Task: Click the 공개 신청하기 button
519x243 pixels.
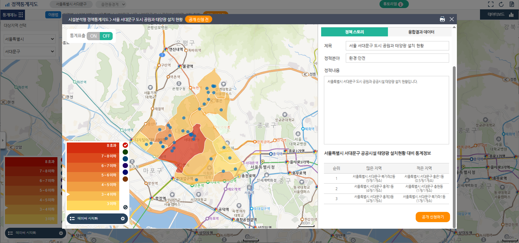Action: (x=433, y=217)
